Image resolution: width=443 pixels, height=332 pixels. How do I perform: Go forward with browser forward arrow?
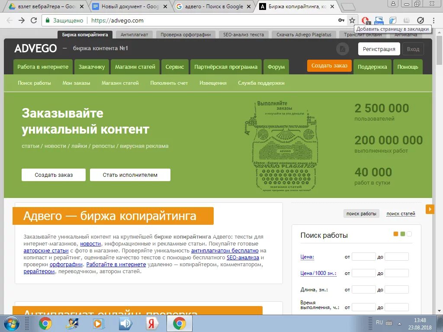(x=22, y=20)
